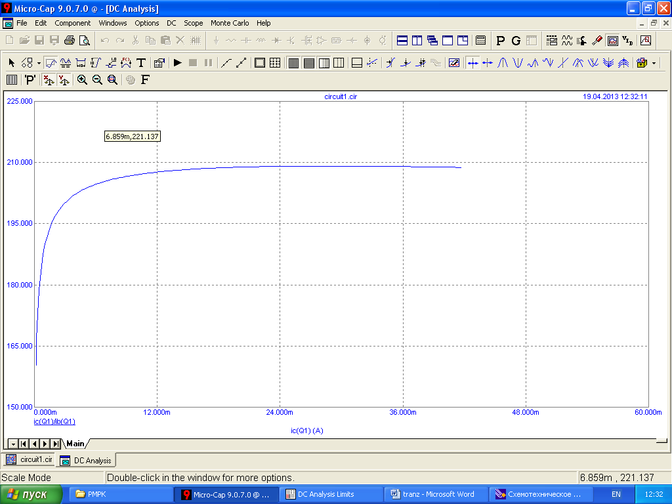Expand the toolbox icon dropdown arrow
Screen dimensions: 672x504
pos(654,64)
